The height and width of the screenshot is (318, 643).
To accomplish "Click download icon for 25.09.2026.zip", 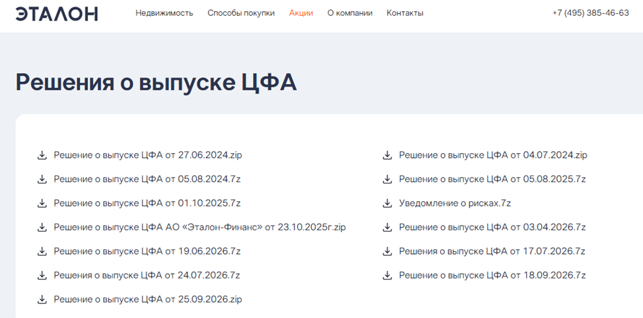I will pyautogui.click(x=42, y=299).
